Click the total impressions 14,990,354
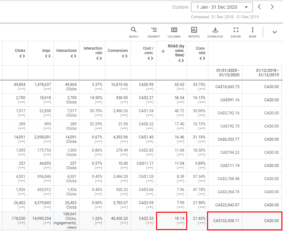The image size is (283, 231). (x=42, y=219)
